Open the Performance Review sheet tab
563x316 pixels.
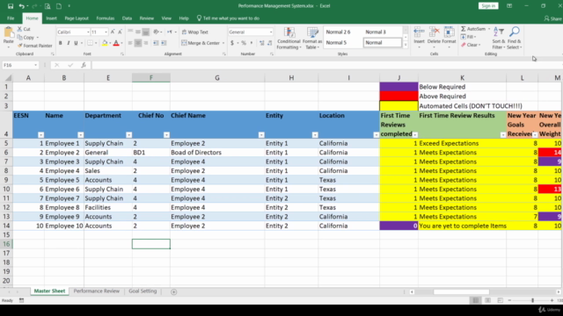click(x=96, y=291)
